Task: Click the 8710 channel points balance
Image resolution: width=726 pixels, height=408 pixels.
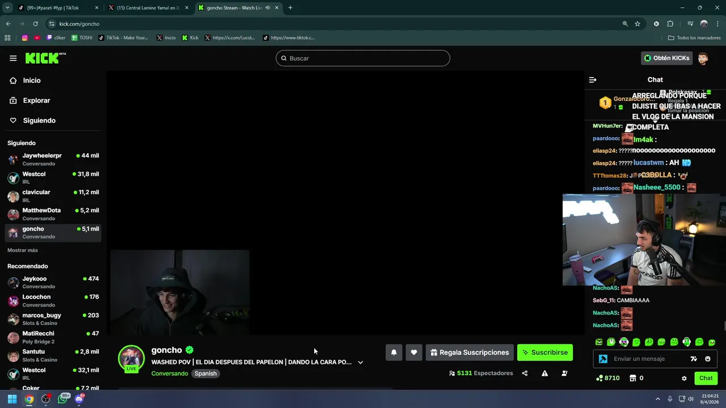Action: pos(608,378)
